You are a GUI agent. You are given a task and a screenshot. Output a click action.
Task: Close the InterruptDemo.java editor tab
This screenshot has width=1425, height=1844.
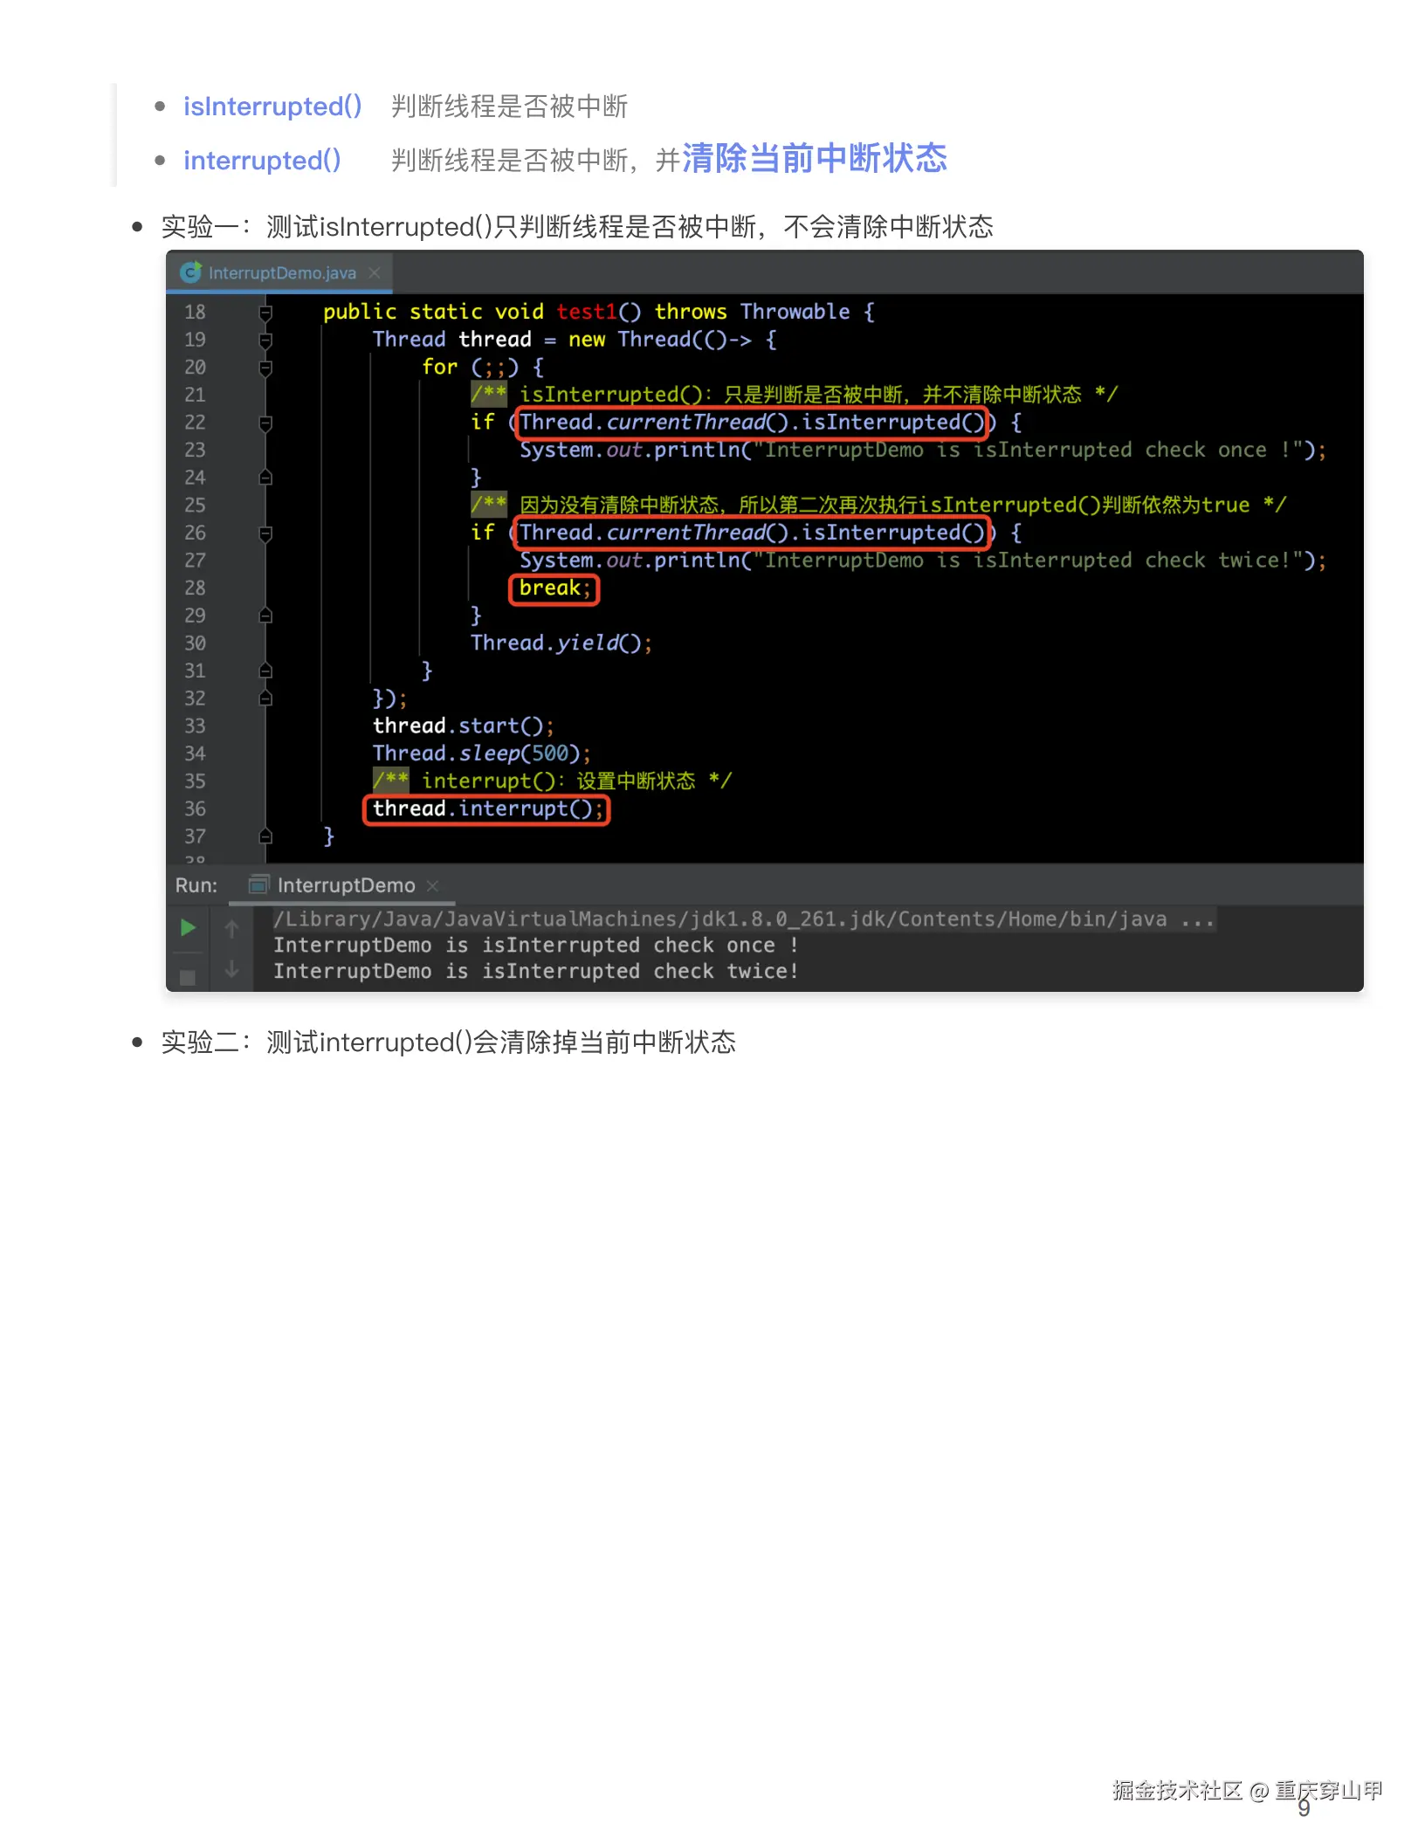375,273
